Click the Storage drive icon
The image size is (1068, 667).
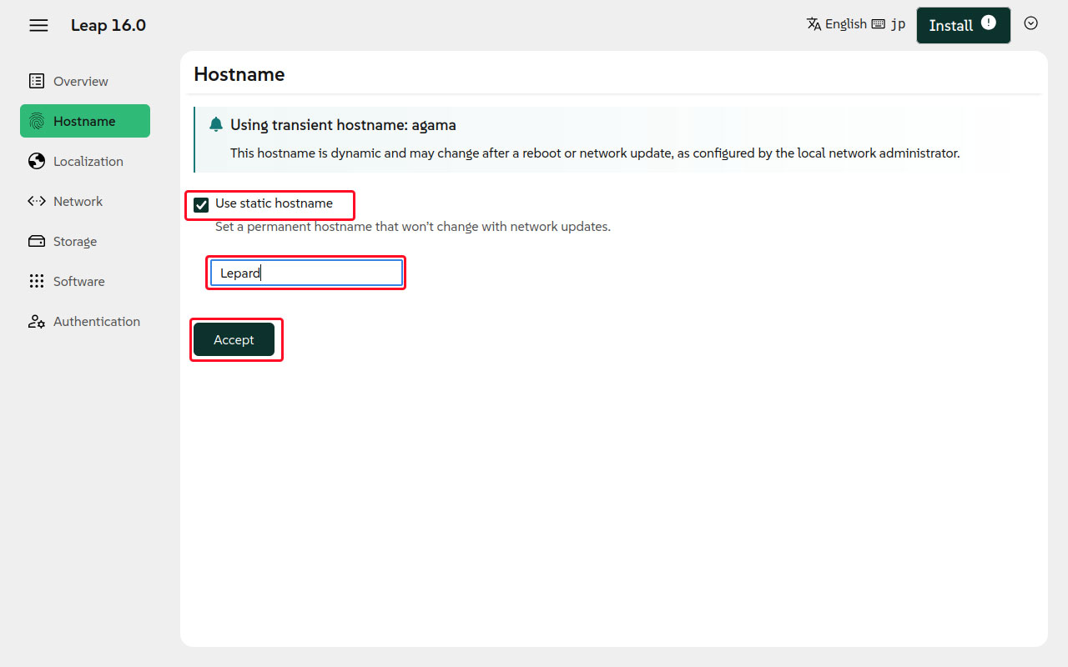pos(37,241)
